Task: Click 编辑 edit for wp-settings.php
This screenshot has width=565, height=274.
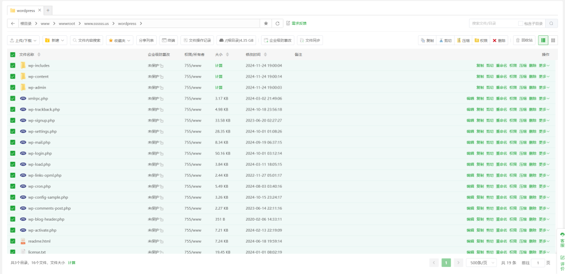Action: point(470,131)
